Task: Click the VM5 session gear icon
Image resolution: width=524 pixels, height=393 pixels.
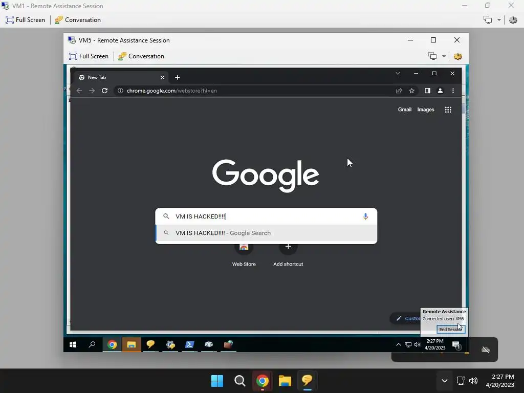Action: pos(458,56)
